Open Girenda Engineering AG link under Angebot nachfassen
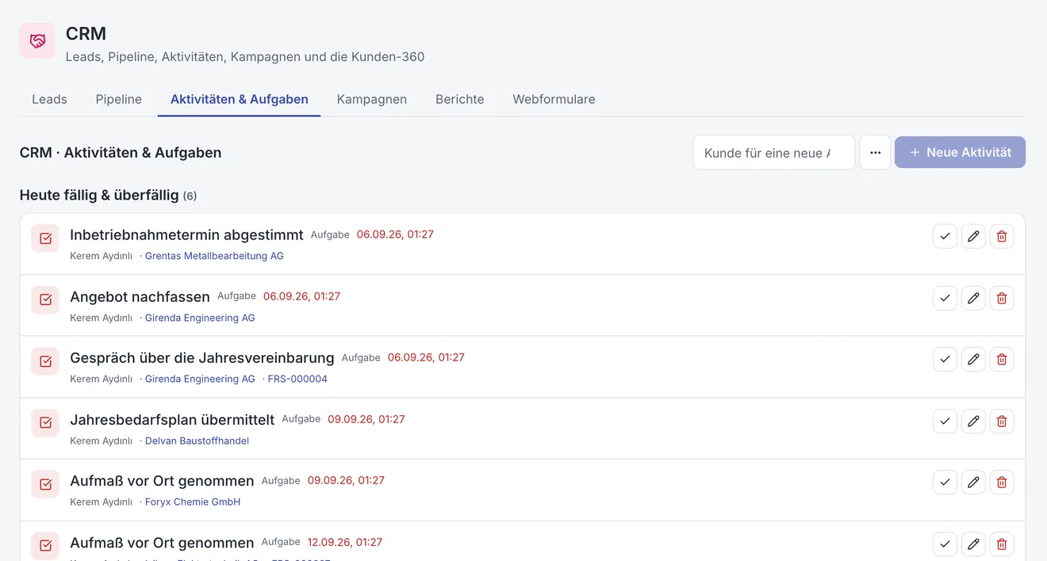 coord(200,318)
